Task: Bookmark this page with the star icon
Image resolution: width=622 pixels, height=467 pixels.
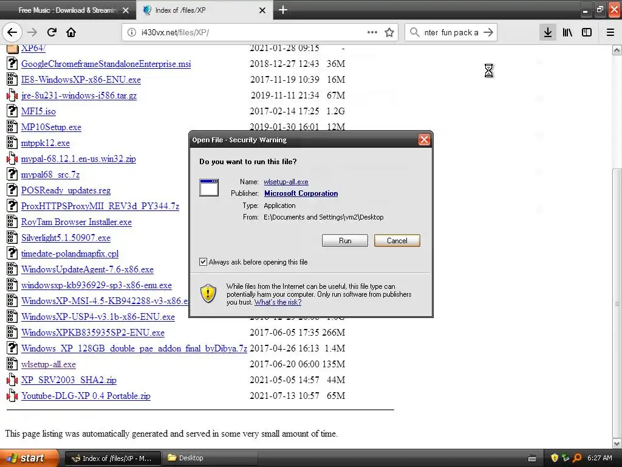Action: 389,32
